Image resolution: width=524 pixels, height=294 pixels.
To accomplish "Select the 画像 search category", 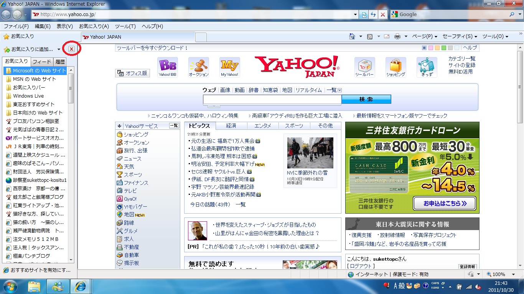I will click(225, 90).
